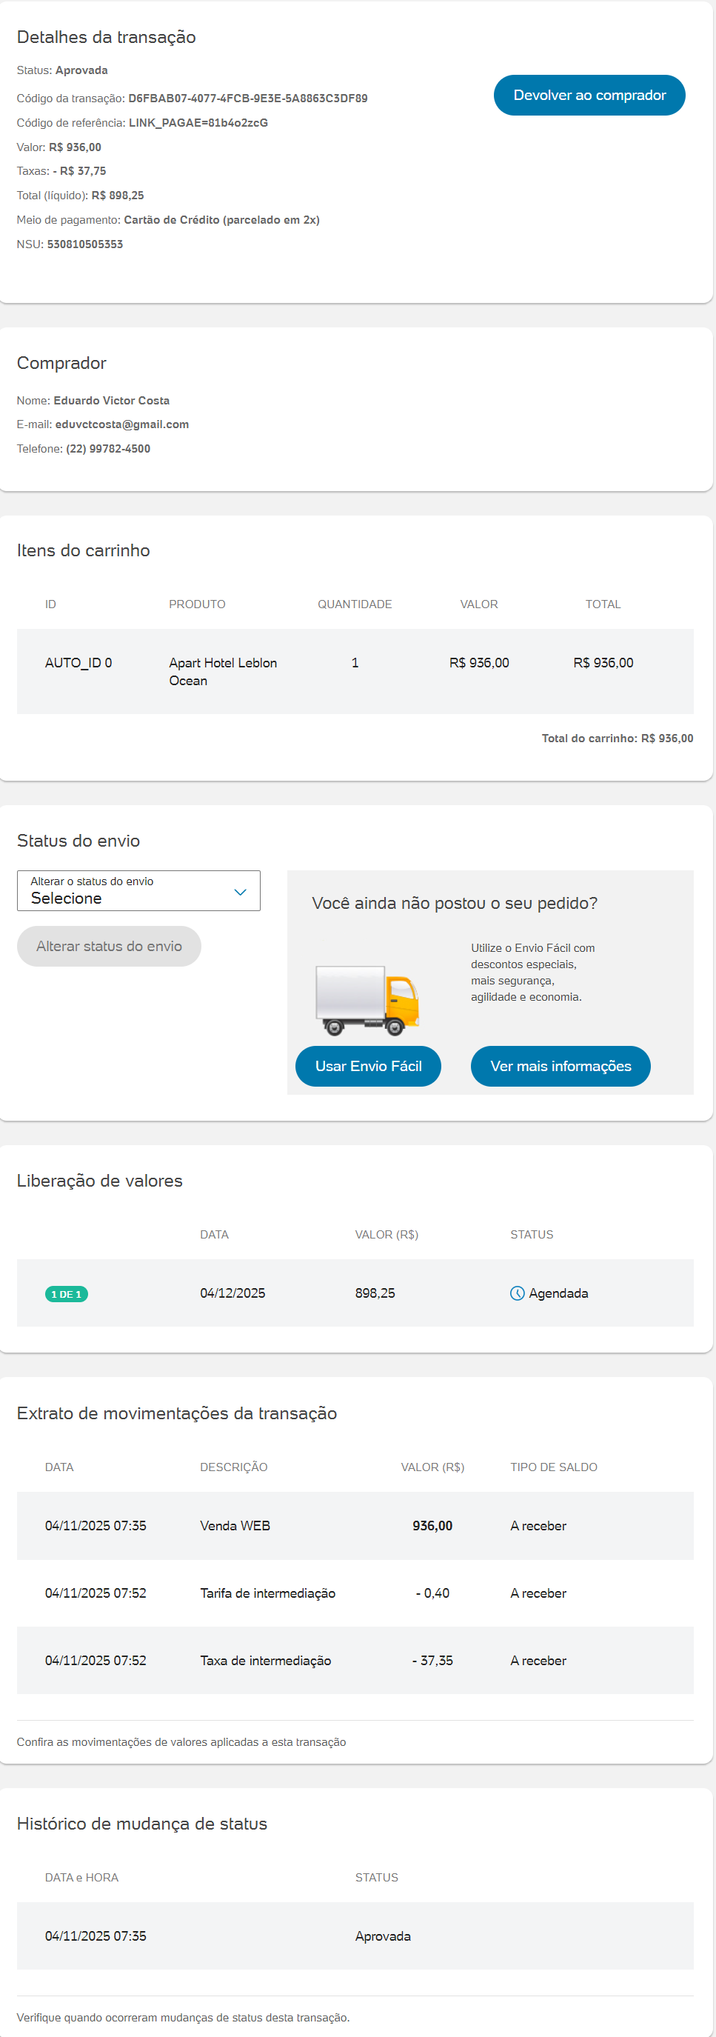Select the transaction code value
Viewport: 716px width, 2037px height.
tap(247, 99)
